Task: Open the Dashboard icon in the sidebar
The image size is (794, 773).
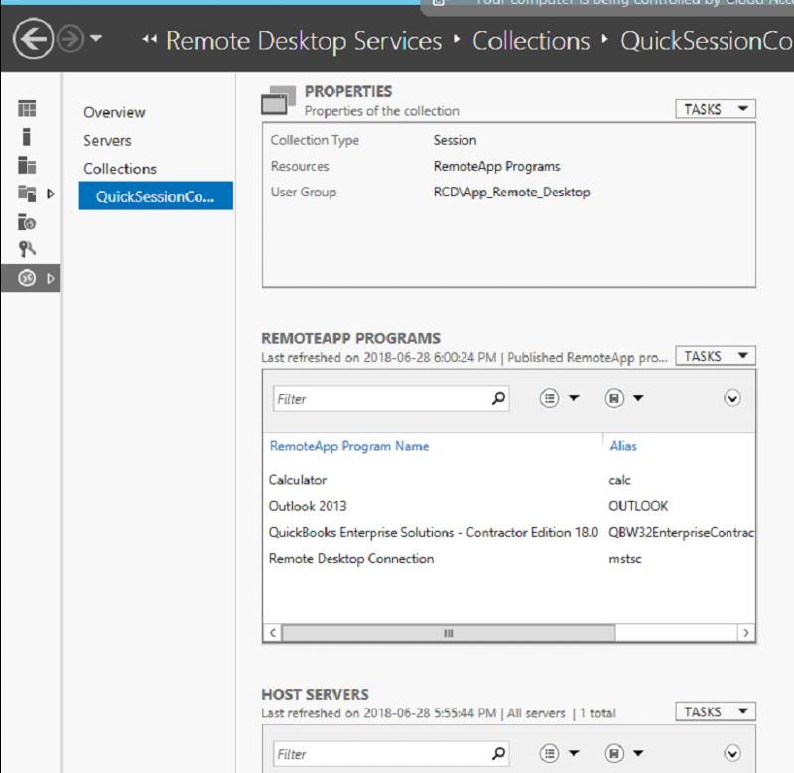Action: [x=27, y=108]
